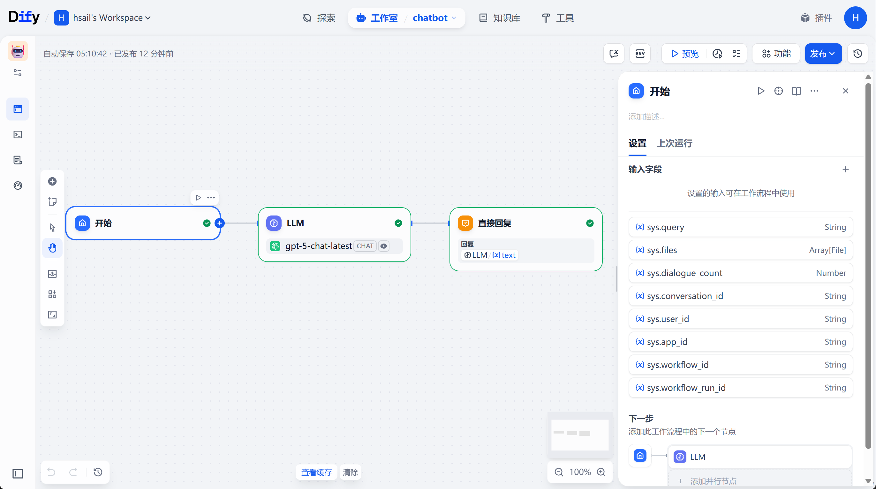This screenshot has width=876, height=489.
Task: Click the undo arrow
Action: [51, 472]
